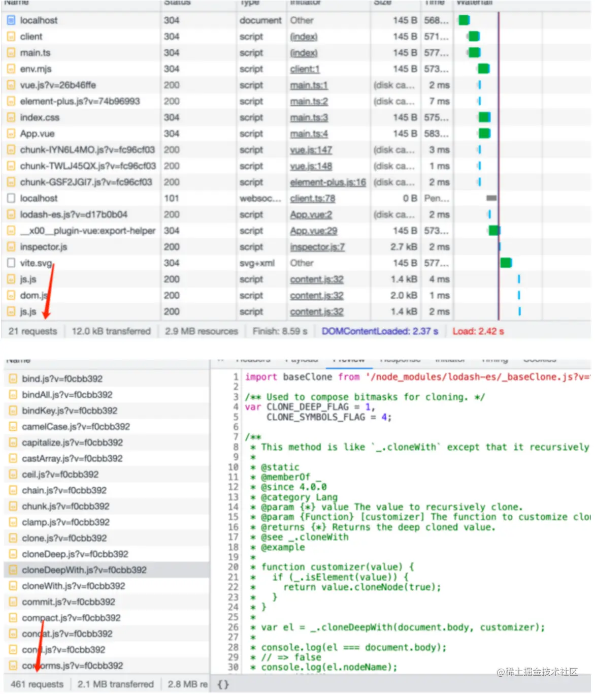Viewport: 595px width, 694px height.
Task: Click the document icon beside the first localhost request
Action: (x=11, y=20)
